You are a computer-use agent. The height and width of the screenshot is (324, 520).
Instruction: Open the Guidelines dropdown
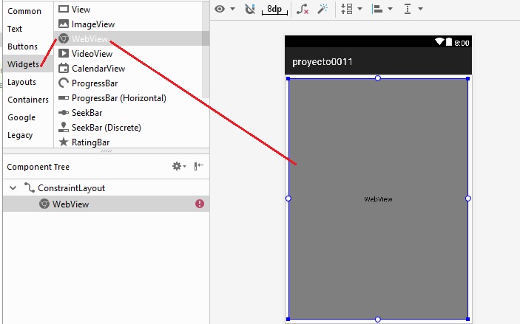[413, 9]
